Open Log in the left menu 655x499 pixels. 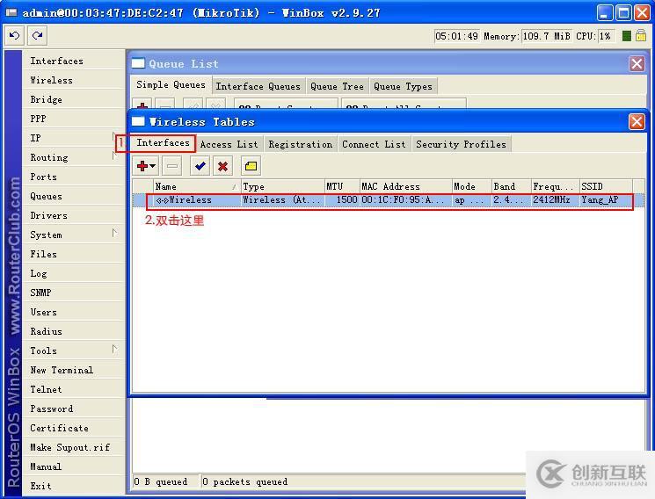(74, 273)
